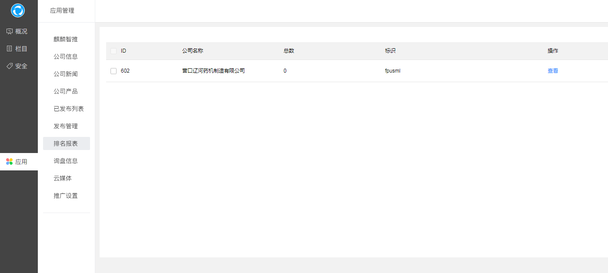
Task: Select the 应用 sidebar item
Action: 19,162
